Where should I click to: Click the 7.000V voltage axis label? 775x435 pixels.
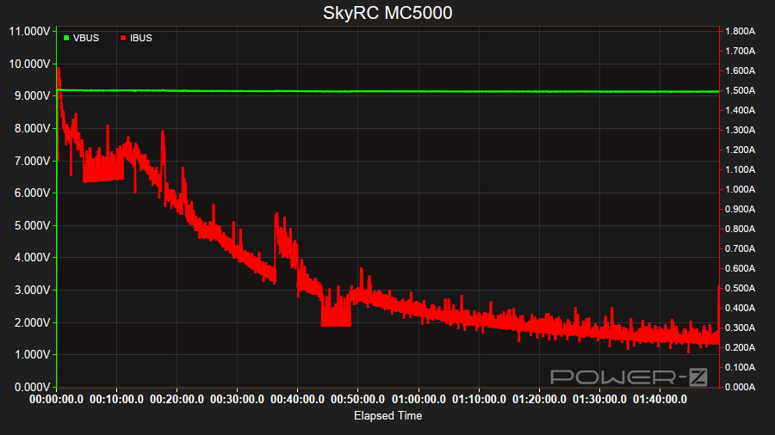(32, 162)
